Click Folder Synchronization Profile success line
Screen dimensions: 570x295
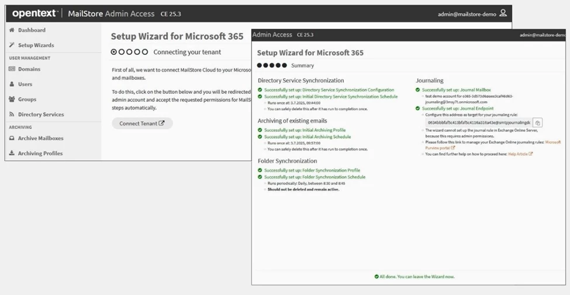(312, 170)
